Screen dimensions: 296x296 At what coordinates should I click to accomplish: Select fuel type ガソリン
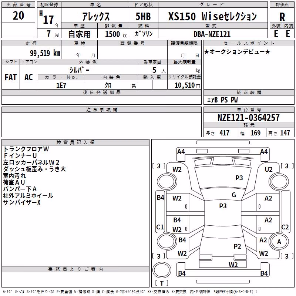(x=144, y=34)
